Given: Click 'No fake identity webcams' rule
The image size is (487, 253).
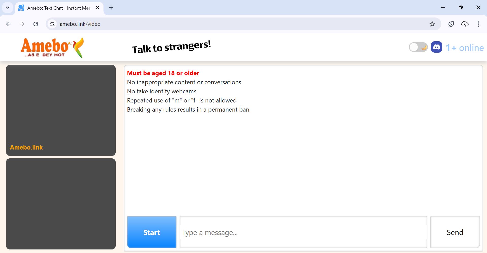Looking at the screenshot, I should tap(162, 91).
